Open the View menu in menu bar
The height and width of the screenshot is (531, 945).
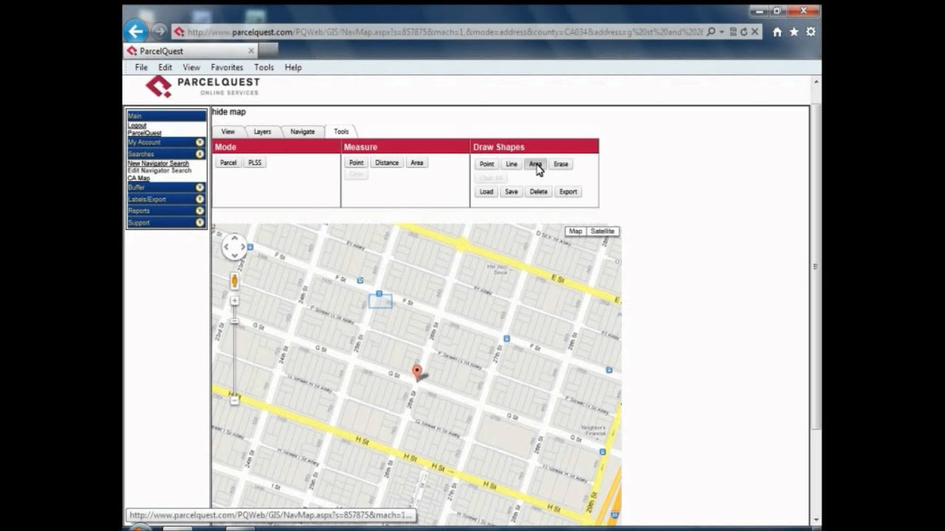click(191, 67)
